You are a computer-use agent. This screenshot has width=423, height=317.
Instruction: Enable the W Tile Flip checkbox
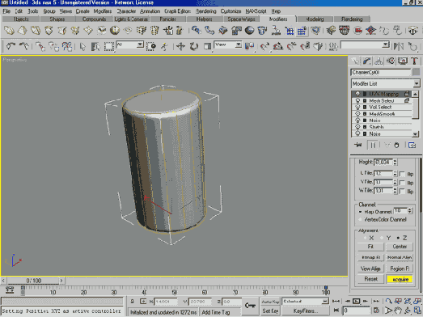(402, 192)
